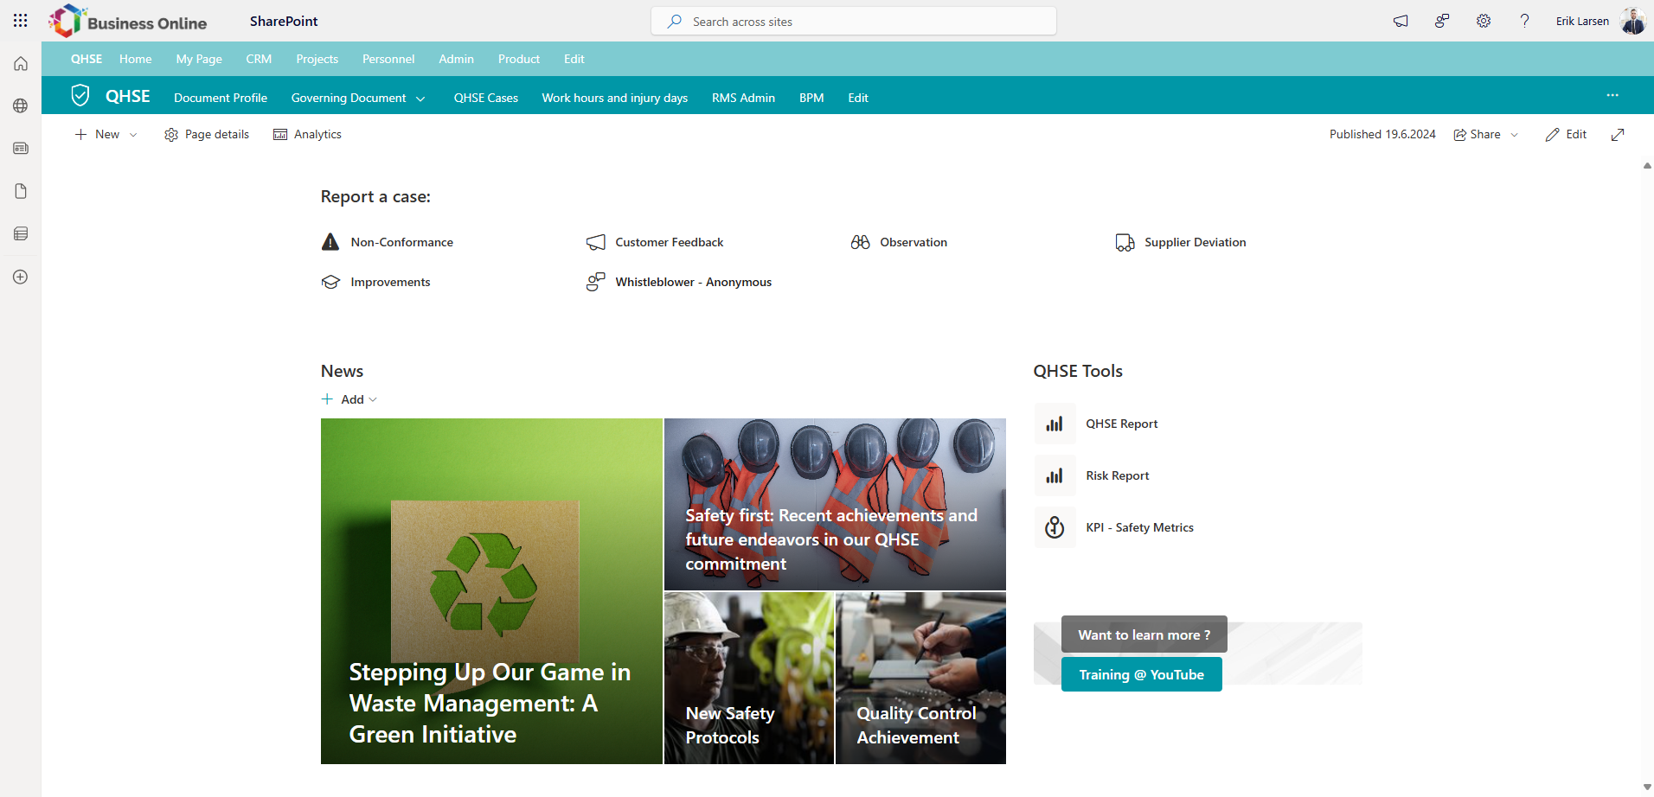The image size is (1654, 797).
Task: Open Work hours and injury days
Action: coord(615,98)
